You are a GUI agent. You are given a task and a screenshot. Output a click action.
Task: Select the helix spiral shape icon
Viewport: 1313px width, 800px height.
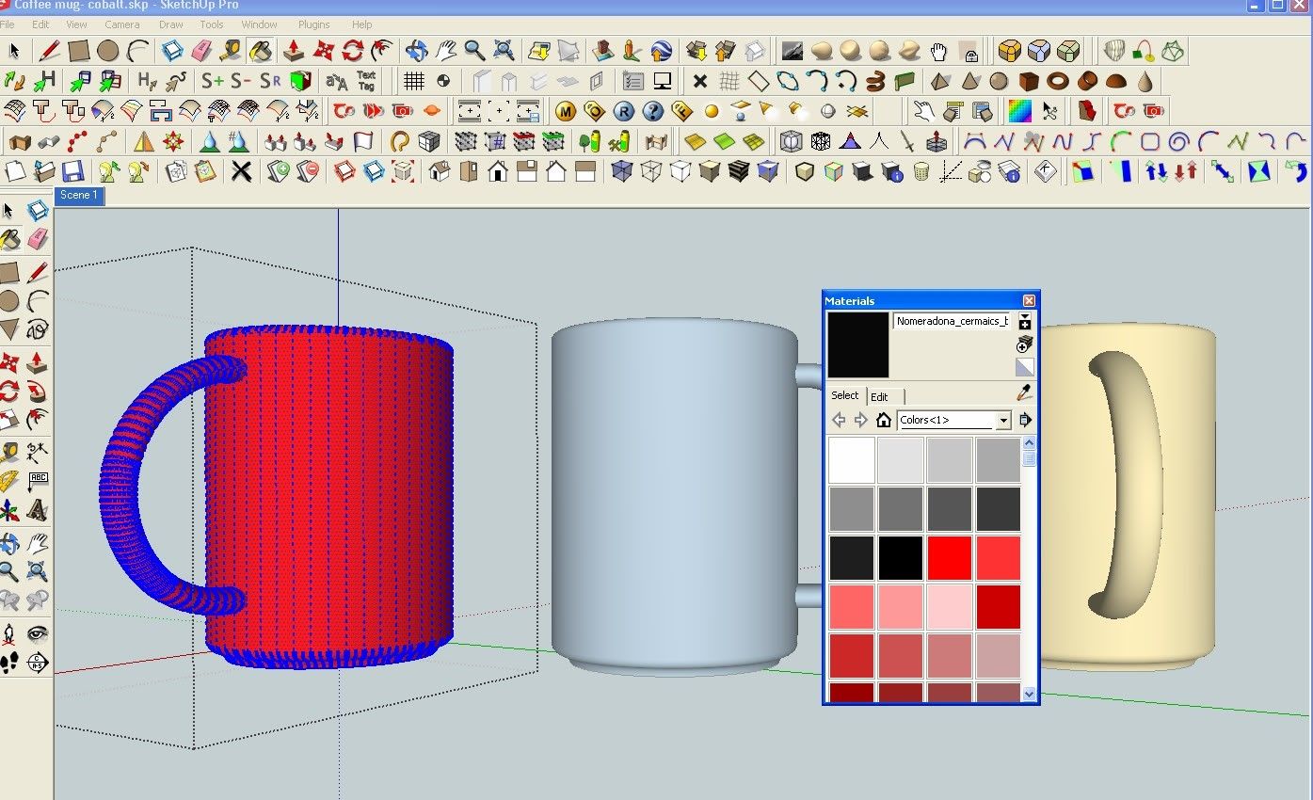coord(875,81)
